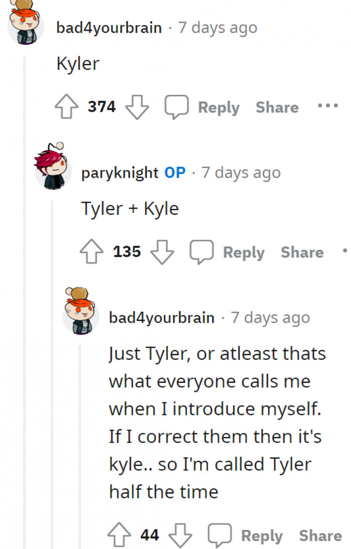The height and width of the screenshot is (549, 351).
Task: Reply to the "Kyler" comment
Action: [219, 107]
